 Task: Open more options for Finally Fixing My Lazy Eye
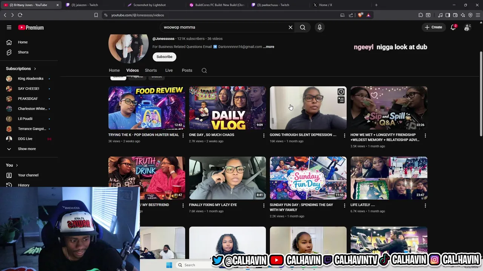click(264, 206)
